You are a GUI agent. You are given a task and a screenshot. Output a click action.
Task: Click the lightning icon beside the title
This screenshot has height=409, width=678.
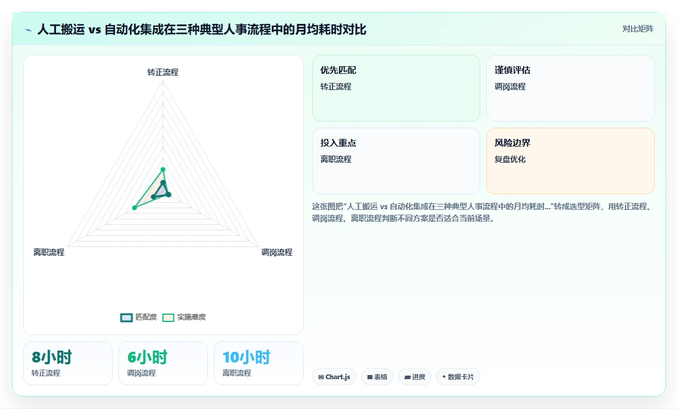coord(29,30)
